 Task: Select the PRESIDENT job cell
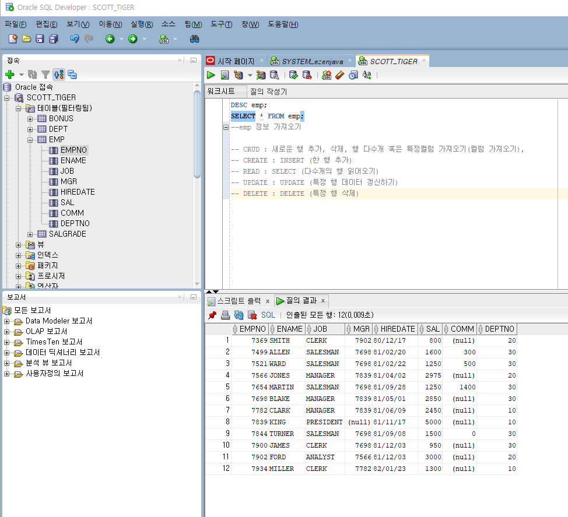(324, 422)
